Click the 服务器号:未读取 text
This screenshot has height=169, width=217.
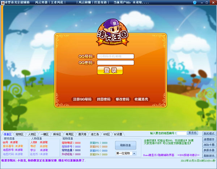click(x=13, y=146)
